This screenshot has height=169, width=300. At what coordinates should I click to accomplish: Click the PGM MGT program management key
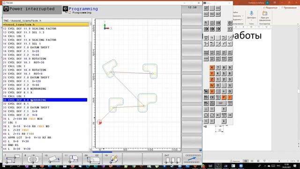click(206, 8)
